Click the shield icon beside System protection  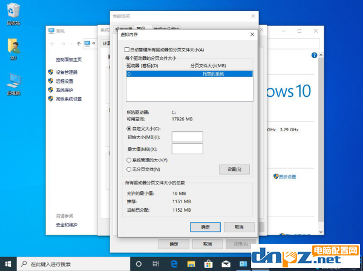(51, 90)
